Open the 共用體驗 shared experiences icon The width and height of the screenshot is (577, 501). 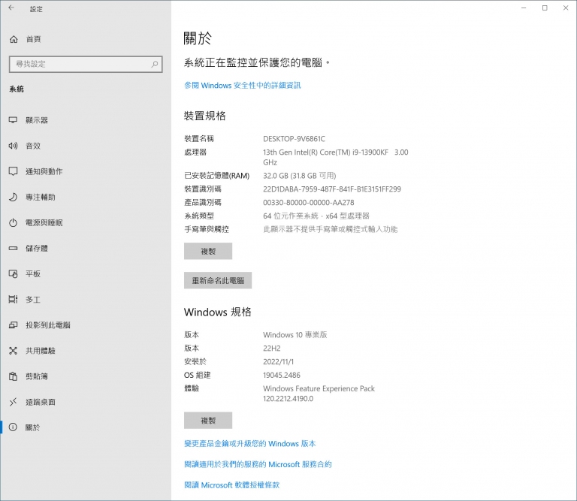pos(14,351)
